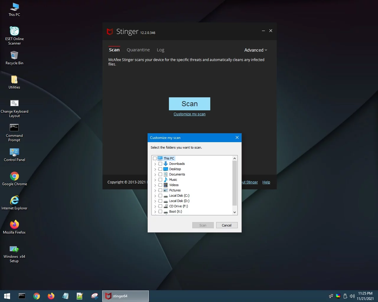Expand the Local Disk (C:) node
Viewport: 378px width, 302px height.
(x=155, y=196)
